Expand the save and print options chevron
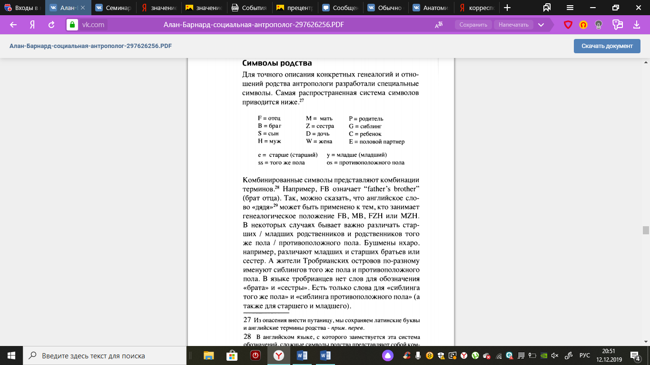 [x=541, y=25]
